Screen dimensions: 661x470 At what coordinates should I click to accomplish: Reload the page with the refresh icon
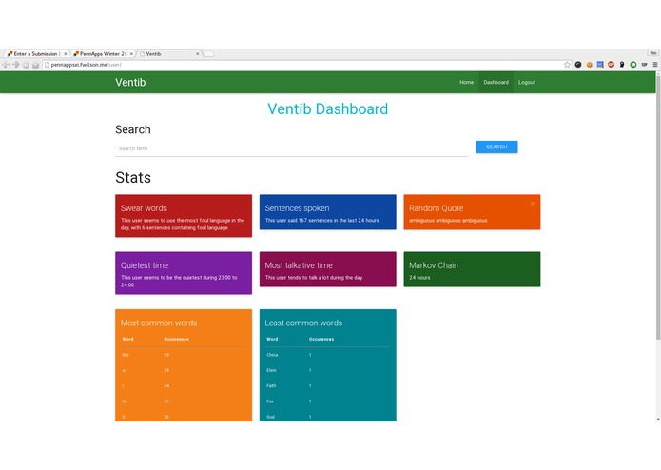click(26, 65)
